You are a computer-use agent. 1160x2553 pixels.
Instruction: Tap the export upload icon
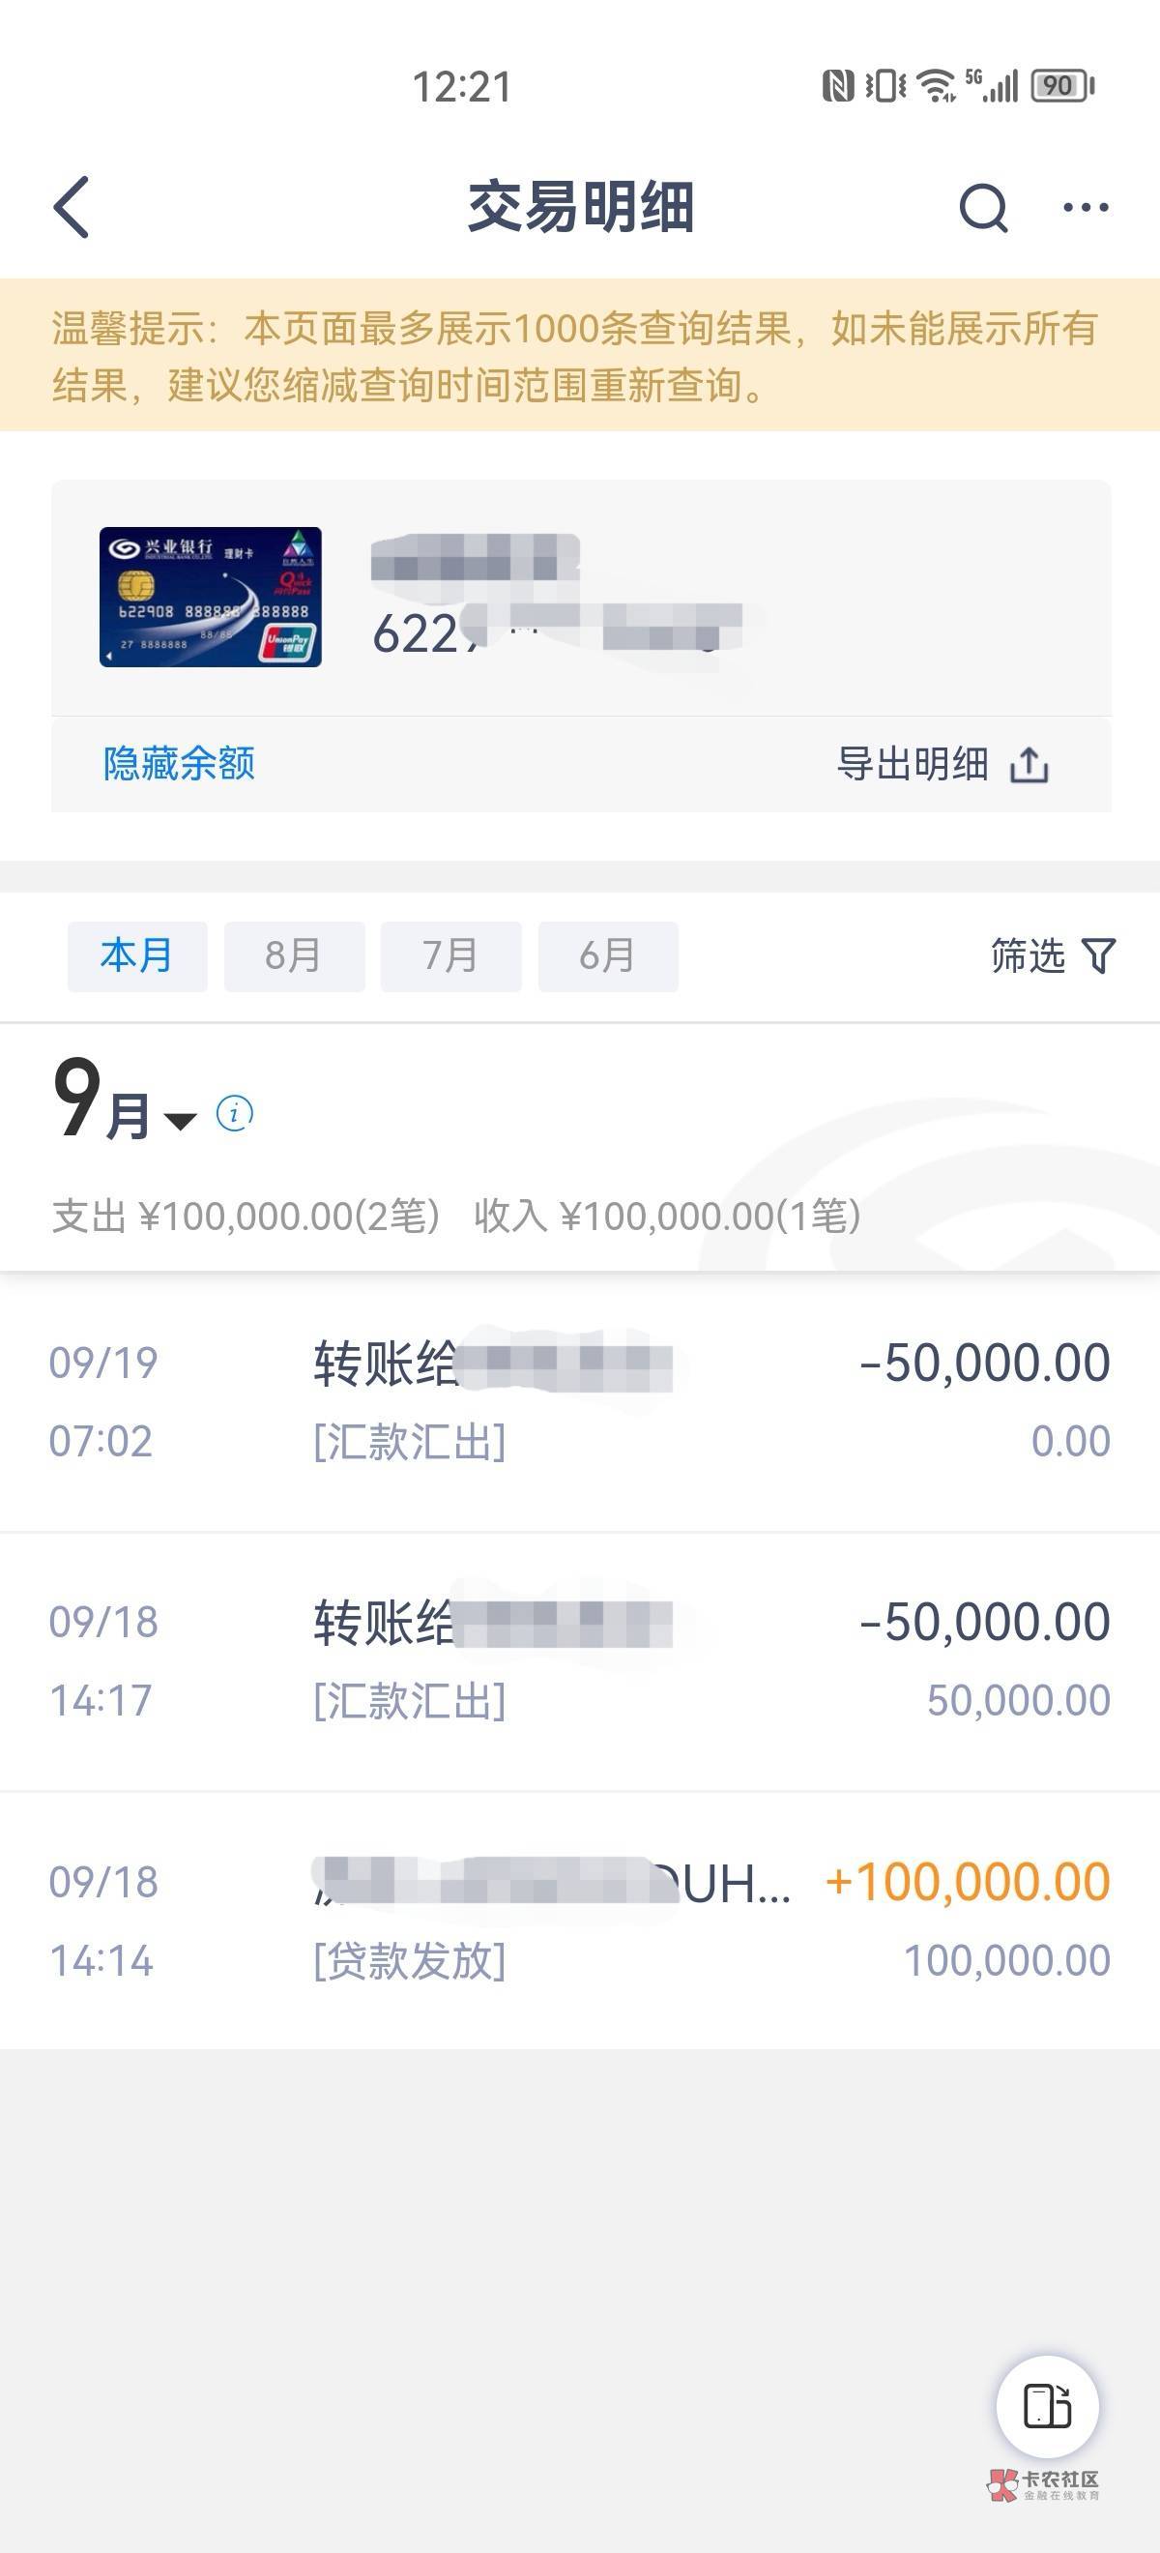1029,765
